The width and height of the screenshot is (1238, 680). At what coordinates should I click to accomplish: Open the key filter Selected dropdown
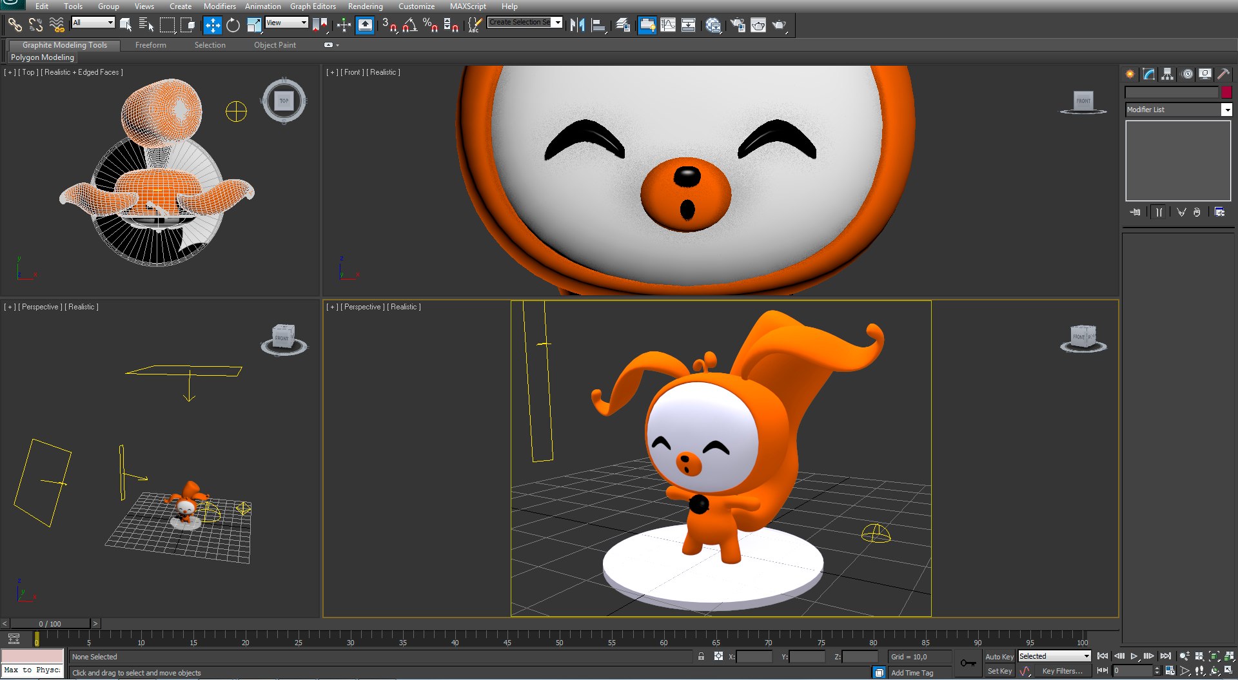[x=1054, y=656]
